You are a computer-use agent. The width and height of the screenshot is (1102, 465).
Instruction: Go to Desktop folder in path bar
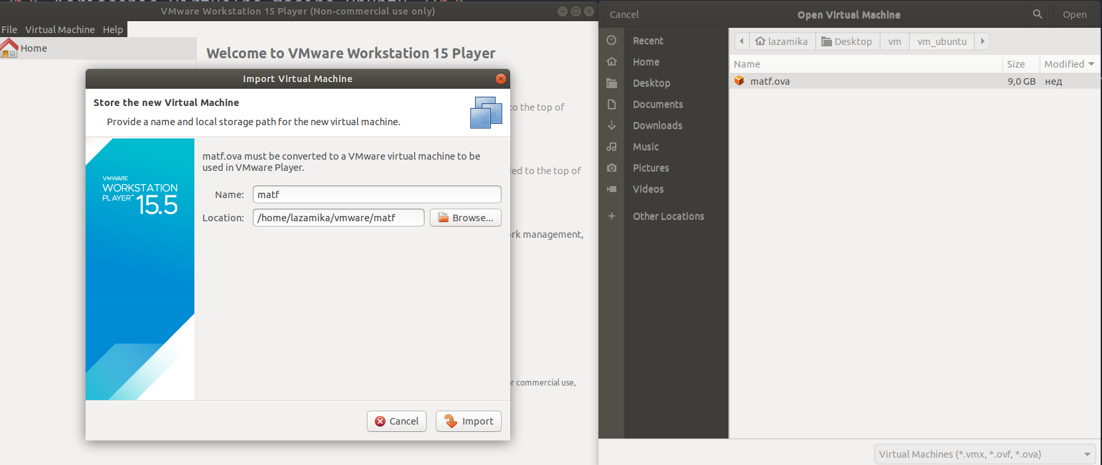pyautogui.click(x=847, y=41)
